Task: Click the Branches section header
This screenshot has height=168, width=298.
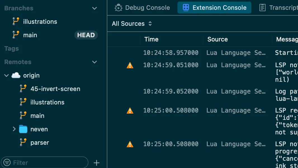Action: 19,8
